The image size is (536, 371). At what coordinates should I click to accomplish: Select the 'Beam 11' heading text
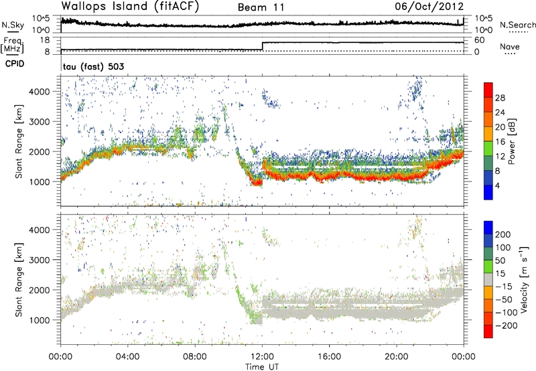(261, 7)
